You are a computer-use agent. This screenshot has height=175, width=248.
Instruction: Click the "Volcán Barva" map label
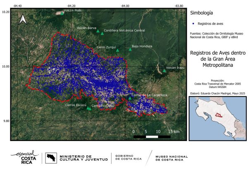tap(86, 28)
